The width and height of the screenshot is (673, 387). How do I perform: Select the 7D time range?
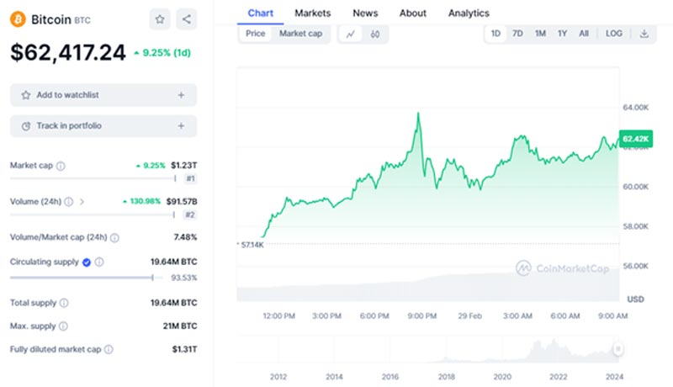[x=517, y=34]
